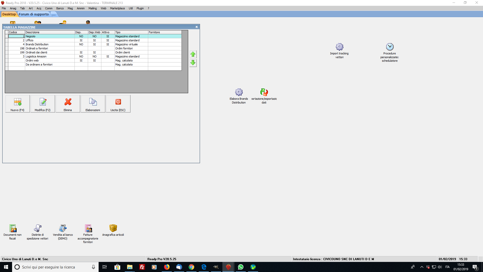Open FileZilla from taskbar
The height and width of the screenshot is (272, 483).
click(x=142, y=267)
